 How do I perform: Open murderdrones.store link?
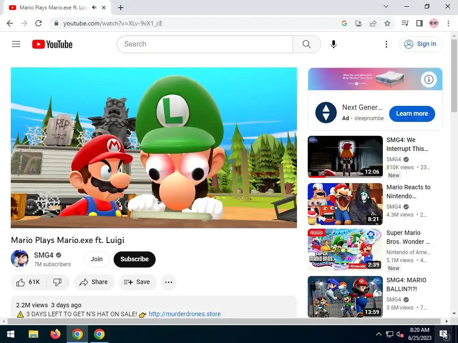coord(185,314)
